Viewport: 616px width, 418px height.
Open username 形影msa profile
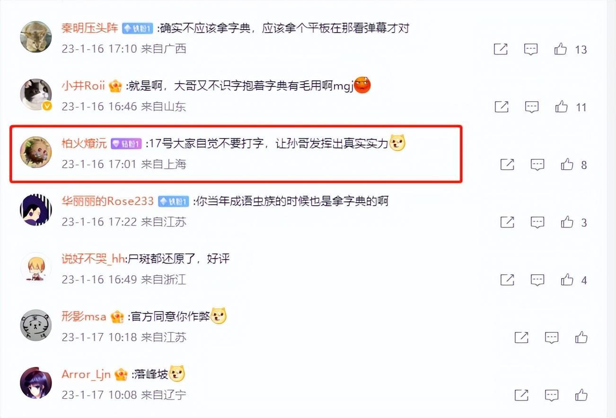(x=84, y=316)
